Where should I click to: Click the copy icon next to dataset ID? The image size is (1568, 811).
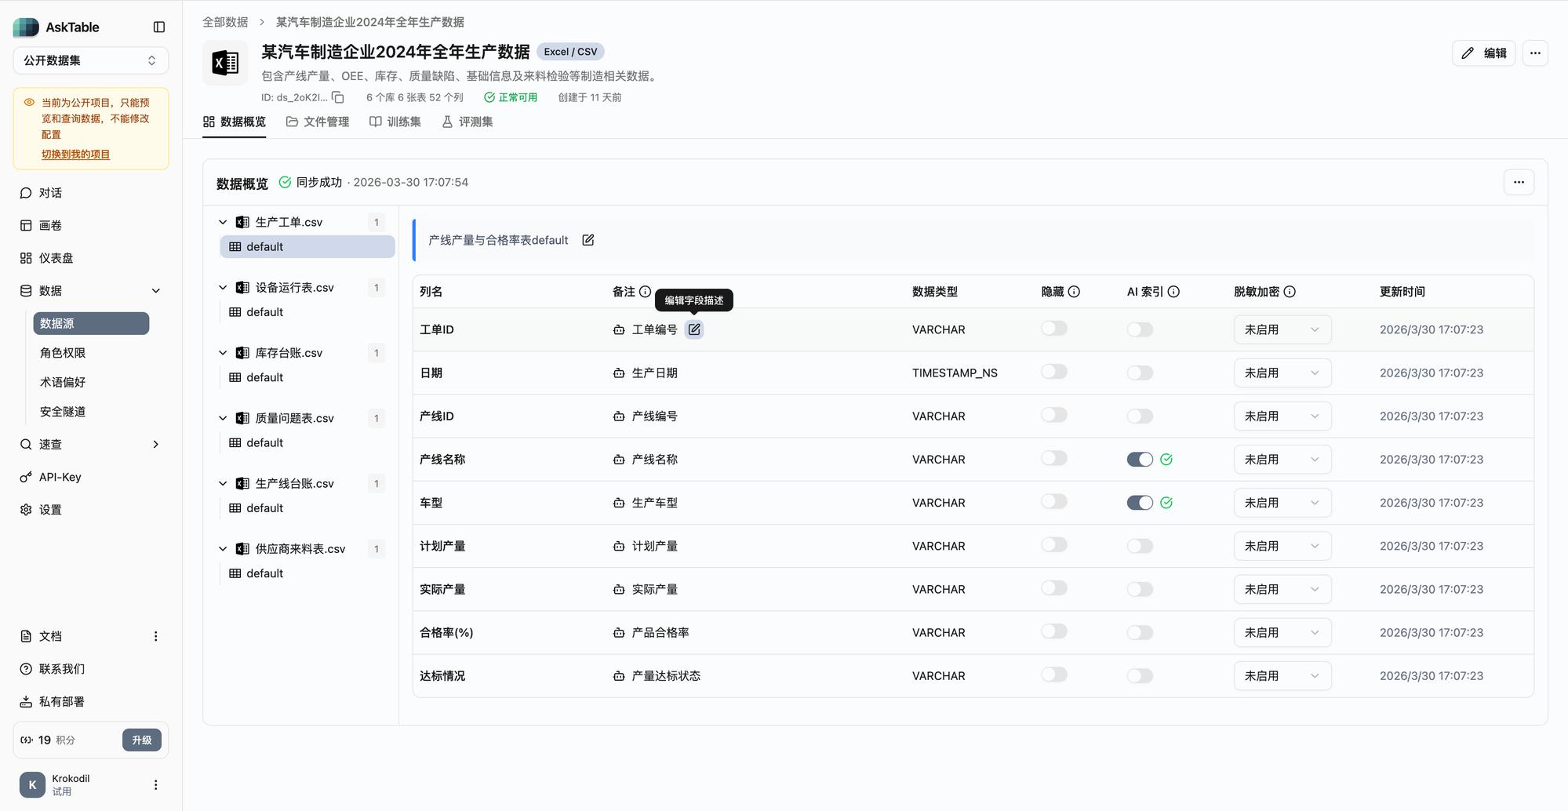(x=337, y=97)
